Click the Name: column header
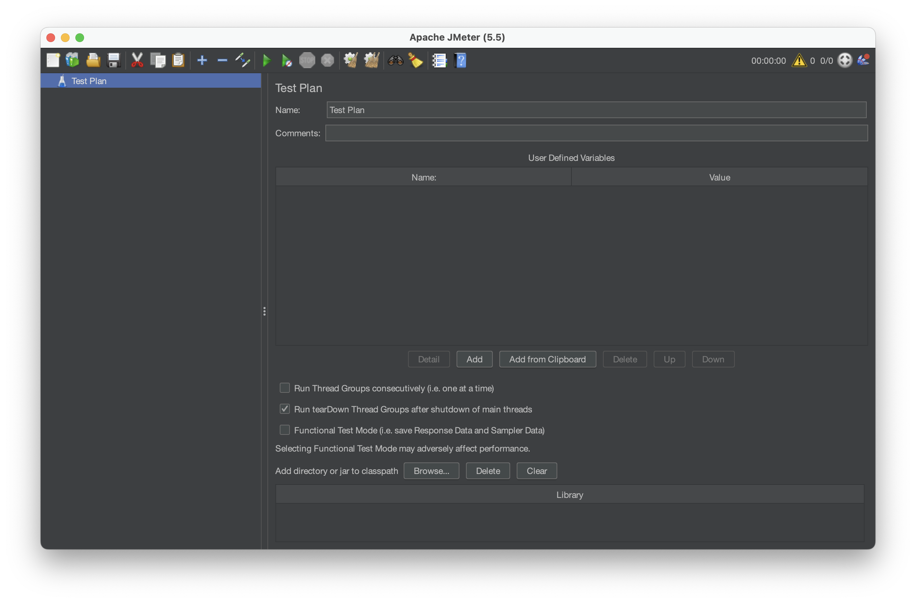The height and width of the screenshot is (603, 916). click(424, 177)
